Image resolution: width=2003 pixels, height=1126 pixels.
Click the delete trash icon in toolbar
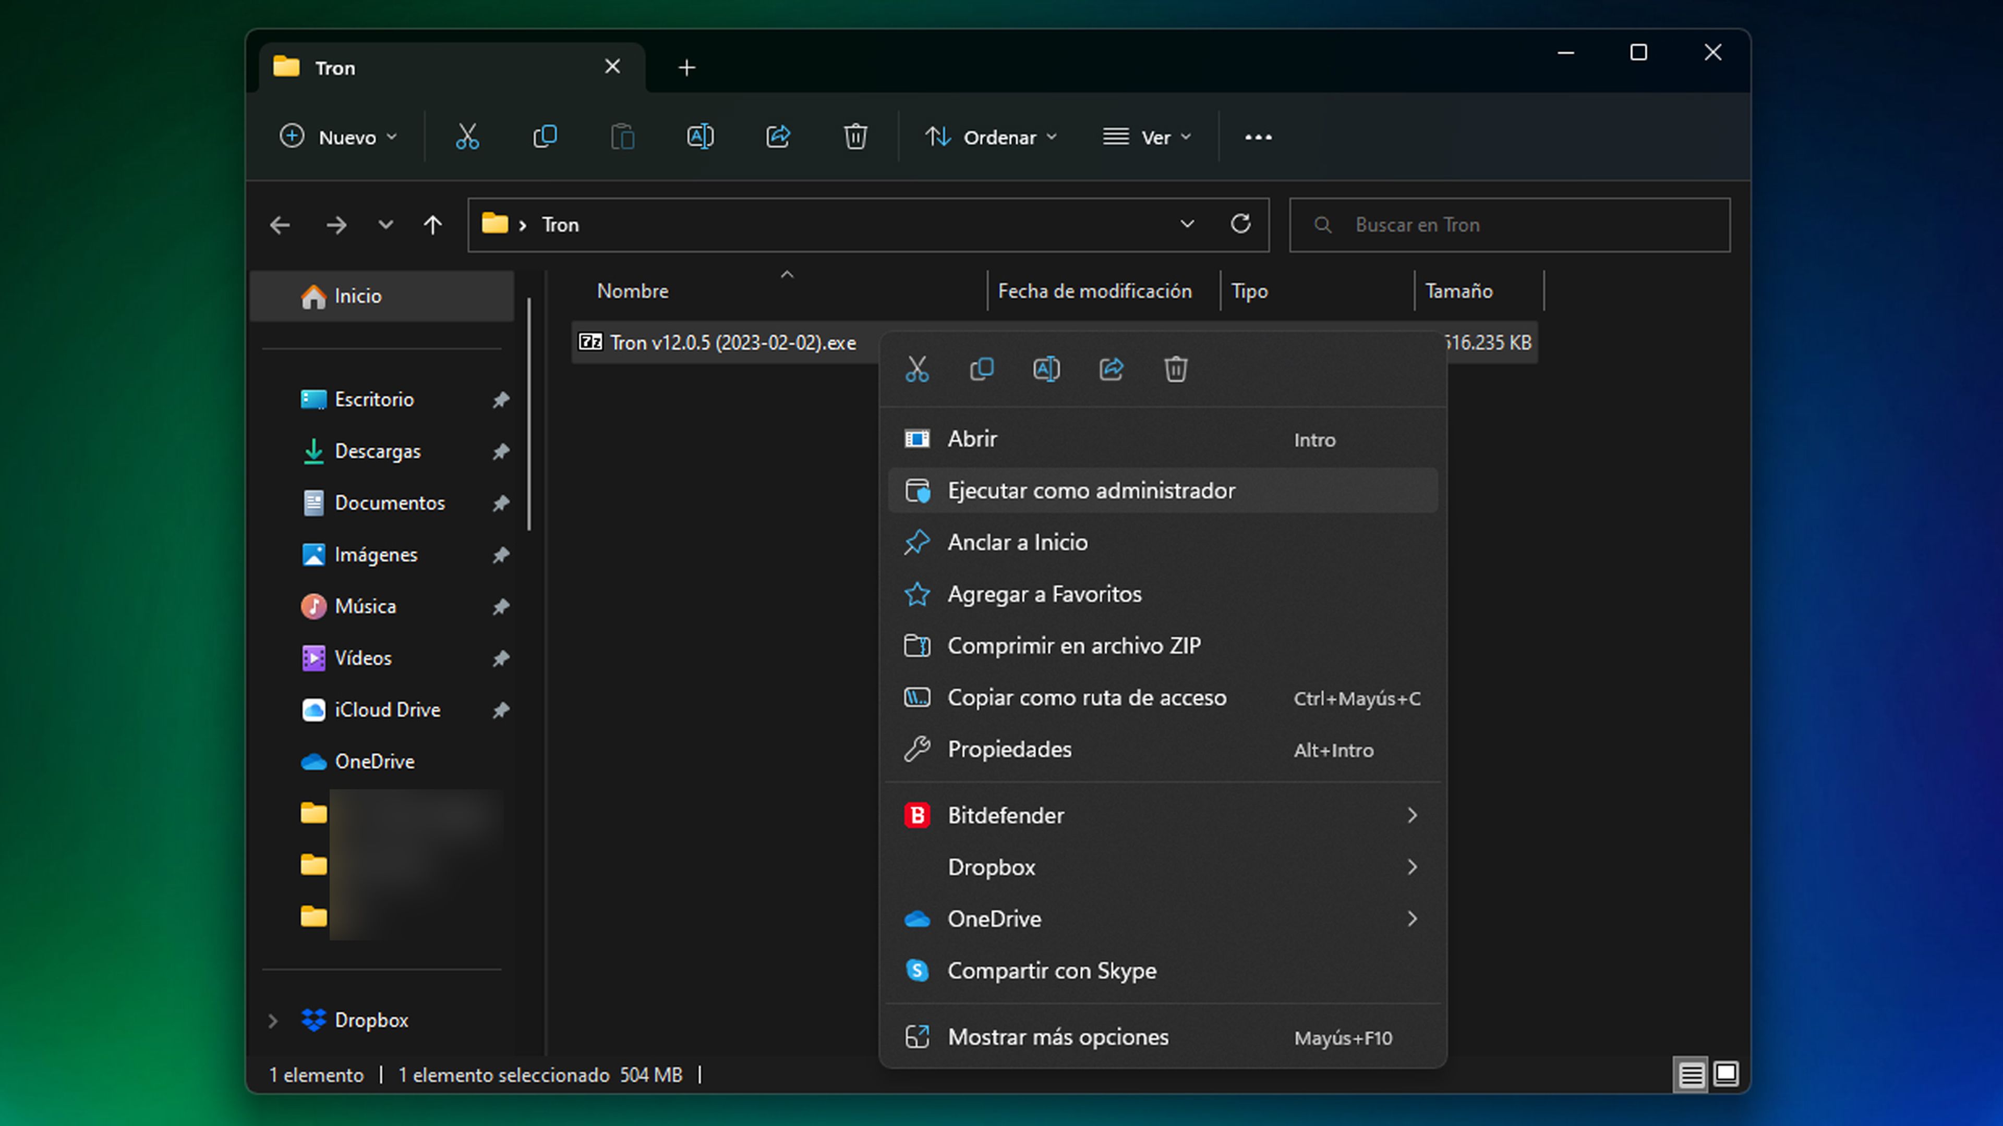click(855, 137)
